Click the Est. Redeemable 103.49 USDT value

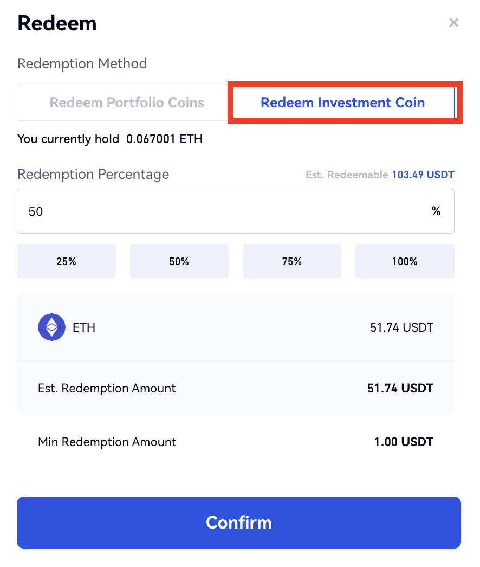click(x=423, y=175)
